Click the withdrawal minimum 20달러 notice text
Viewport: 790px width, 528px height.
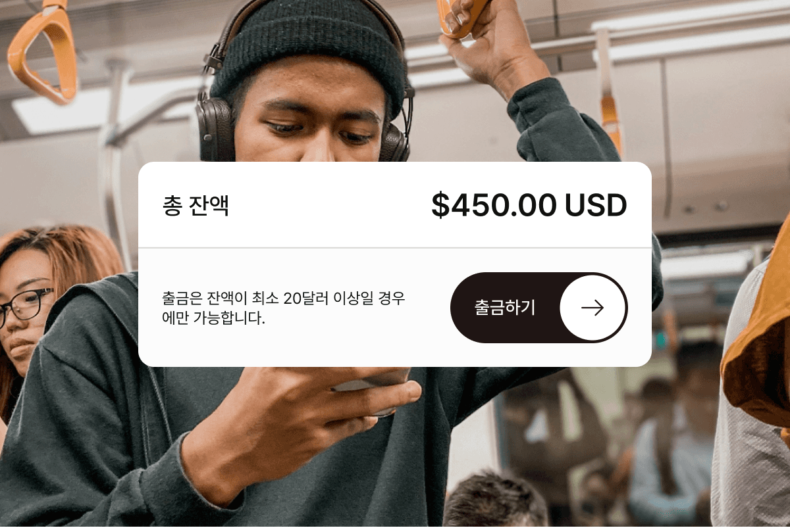point(284,308)
